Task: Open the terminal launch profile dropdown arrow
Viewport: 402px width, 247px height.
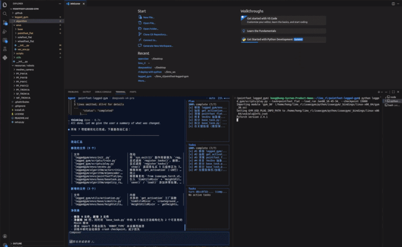Action: [382, 92]
